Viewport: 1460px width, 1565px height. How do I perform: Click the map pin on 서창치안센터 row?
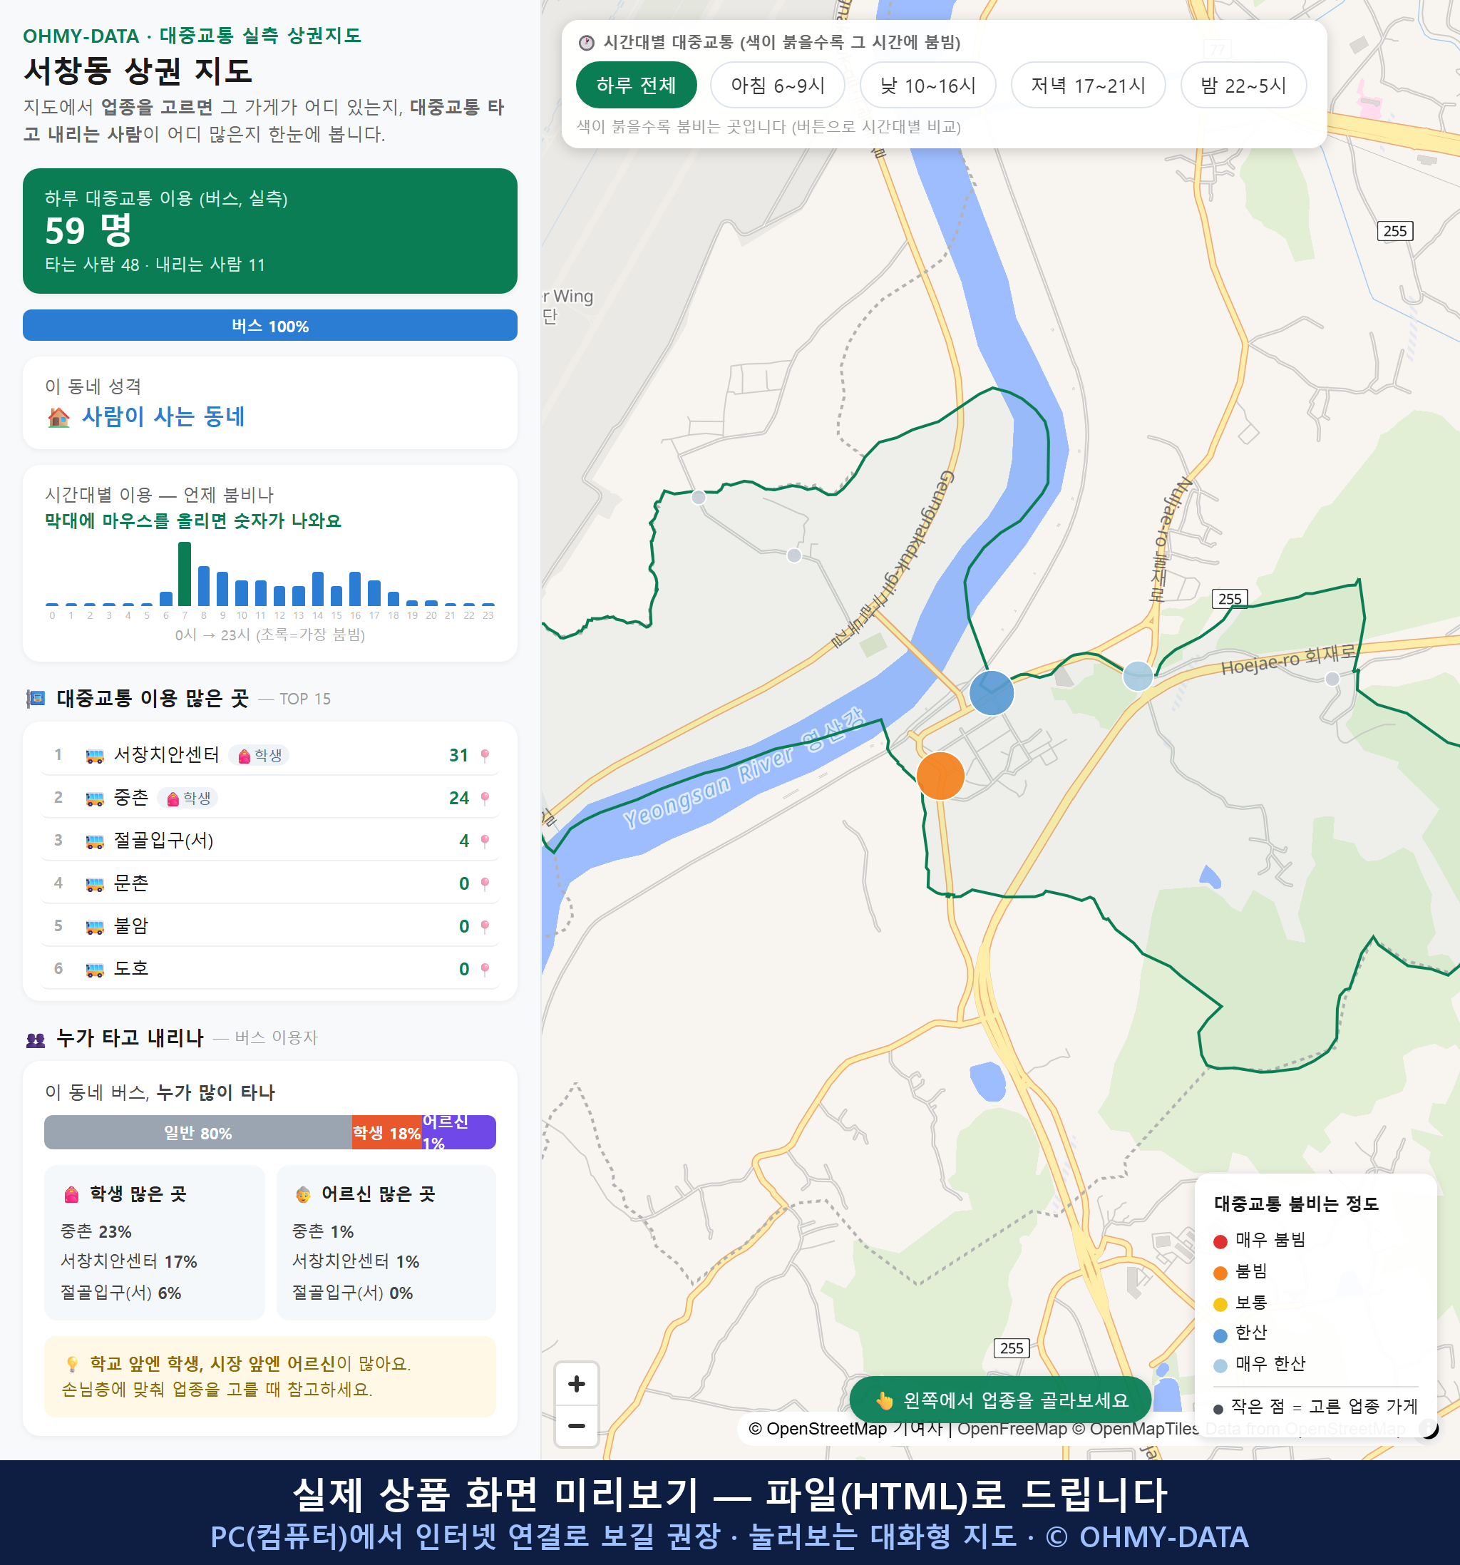485,756
